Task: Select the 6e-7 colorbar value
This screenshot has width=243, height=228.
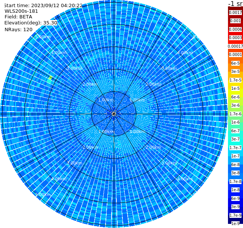Action: tap(235, 131)
